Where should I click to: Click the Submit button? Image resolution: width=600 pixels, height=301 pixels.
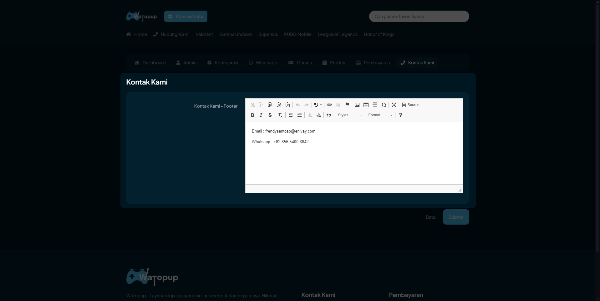[456, 217]
